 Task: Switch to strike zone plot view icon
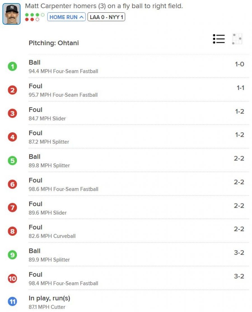(x=237, y=39)
